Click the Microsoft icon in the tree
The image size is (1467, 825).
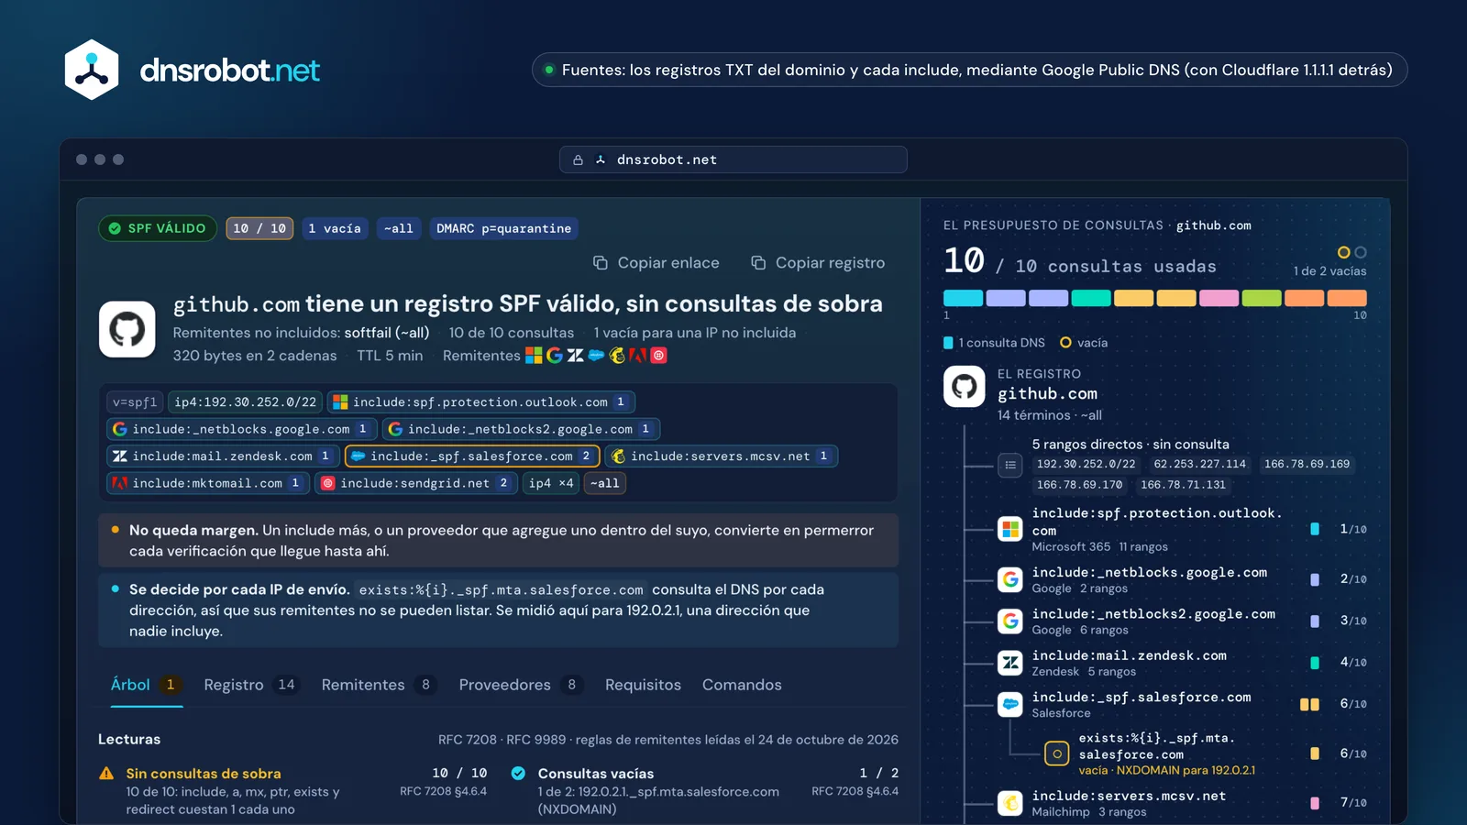tap(1010, 529)
